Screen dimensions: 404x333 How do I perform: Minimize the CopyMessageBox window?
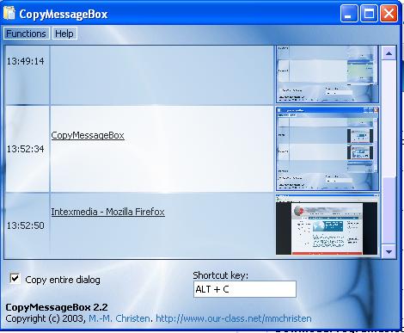pyautogui.click(x=349, y=14)
